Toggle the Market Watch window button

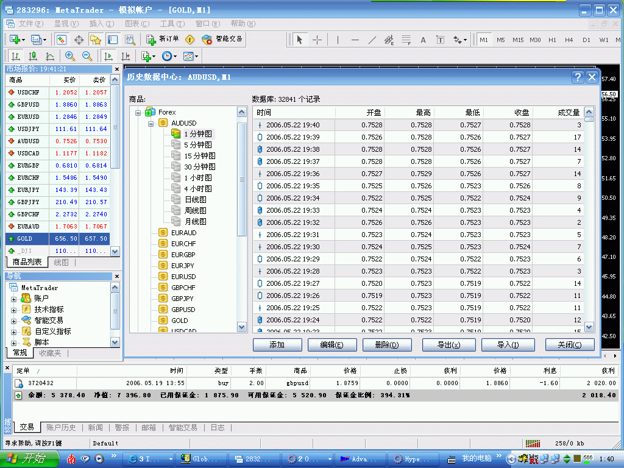pyautogui.click(x=62, y=40)
